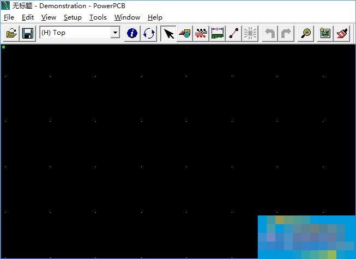356x259 pixels.
Task: Click the grayed starburst toolbar icon
Action: [250, 33]
